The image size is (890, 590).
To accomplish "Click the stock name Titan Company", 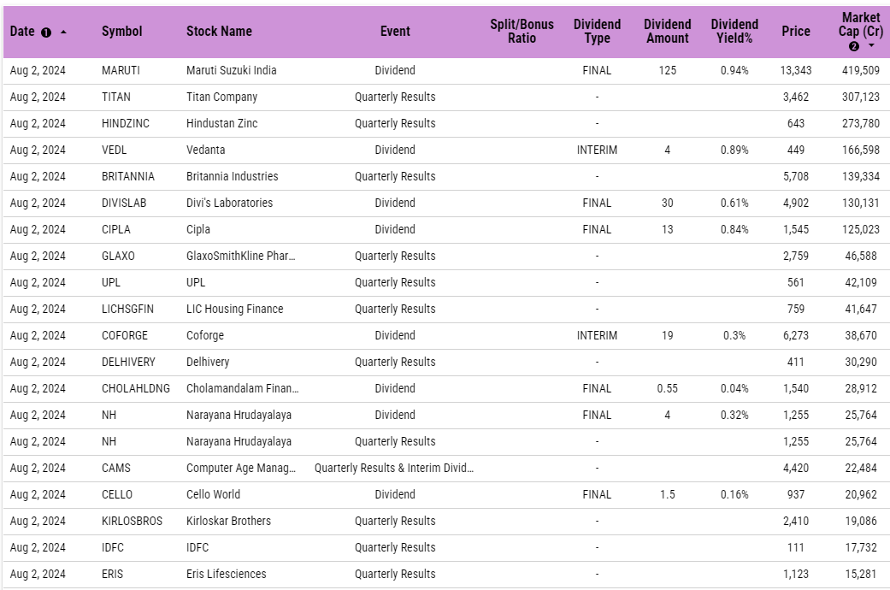I will coord(222,97).
